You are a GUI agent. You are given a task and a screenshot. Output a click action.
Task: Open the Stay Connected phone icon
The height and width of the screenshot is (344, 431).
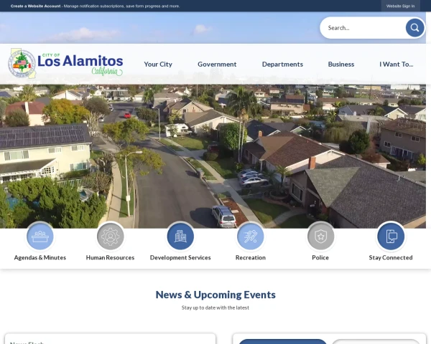(x=391, y=236)
